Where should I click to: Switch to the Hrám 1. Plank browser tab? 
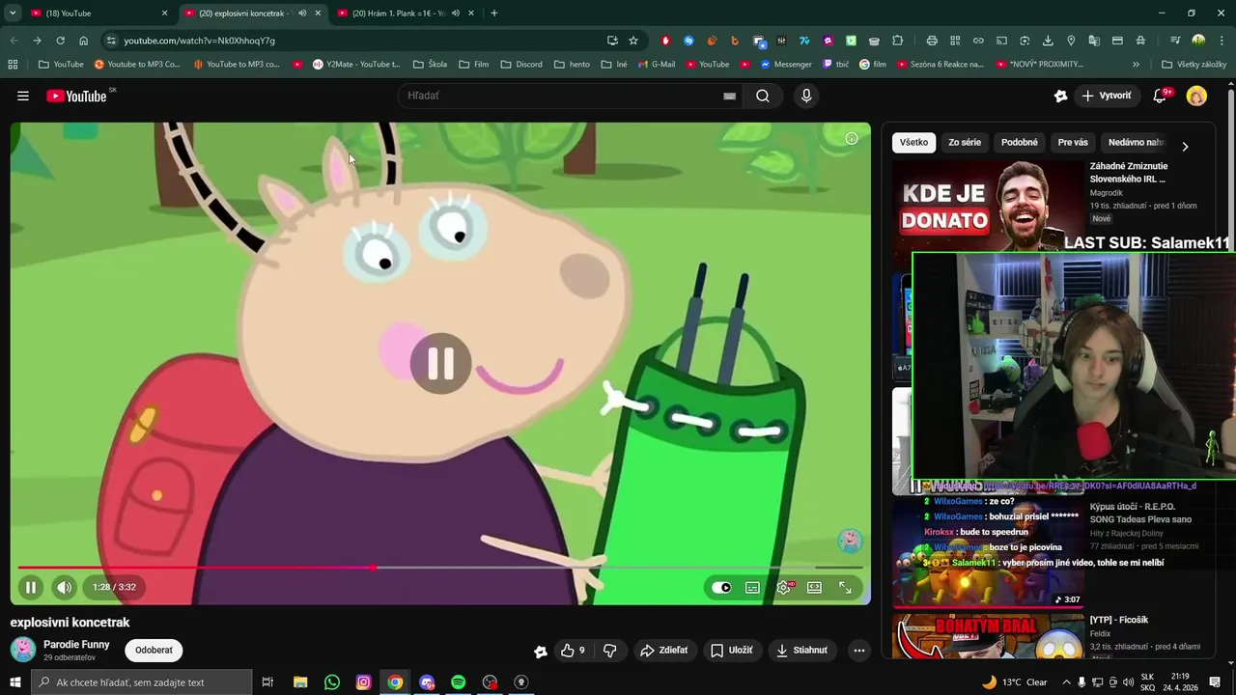(x=407, y=14)
